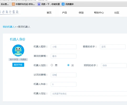Click the 机器人身份 heading
Image resolution: width=127 pixels, height=105 pixels.
(18, 39)
